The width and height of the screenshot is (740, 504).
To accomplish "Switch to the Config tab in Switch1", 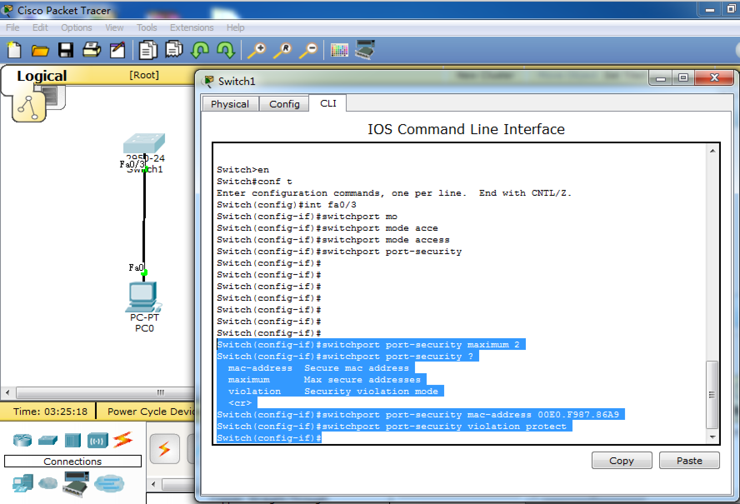I will (284, 104).
